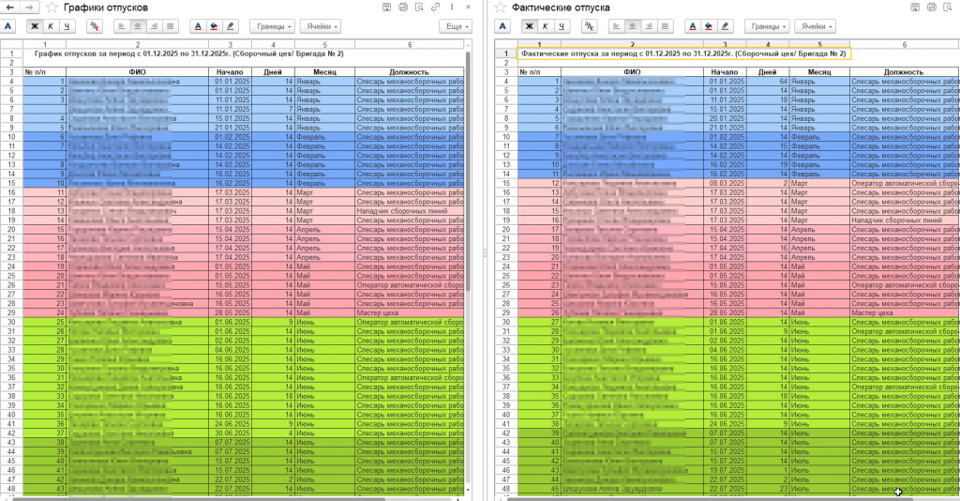Screen dimensions: 960x501
Task: Open Ячейки dropdown in Фактические отпуска
Action: tap(815, 26)
